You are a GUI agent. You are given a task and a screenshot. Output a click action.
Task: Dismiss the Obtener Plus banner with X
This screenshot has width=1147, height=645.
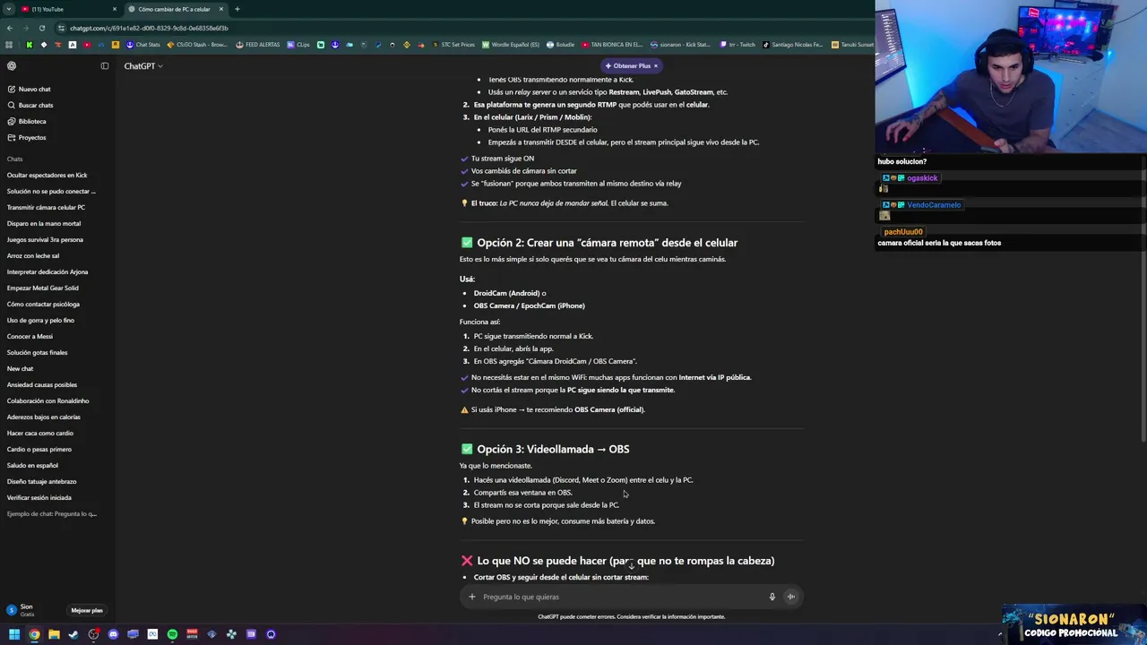click(x=655, y=65)
